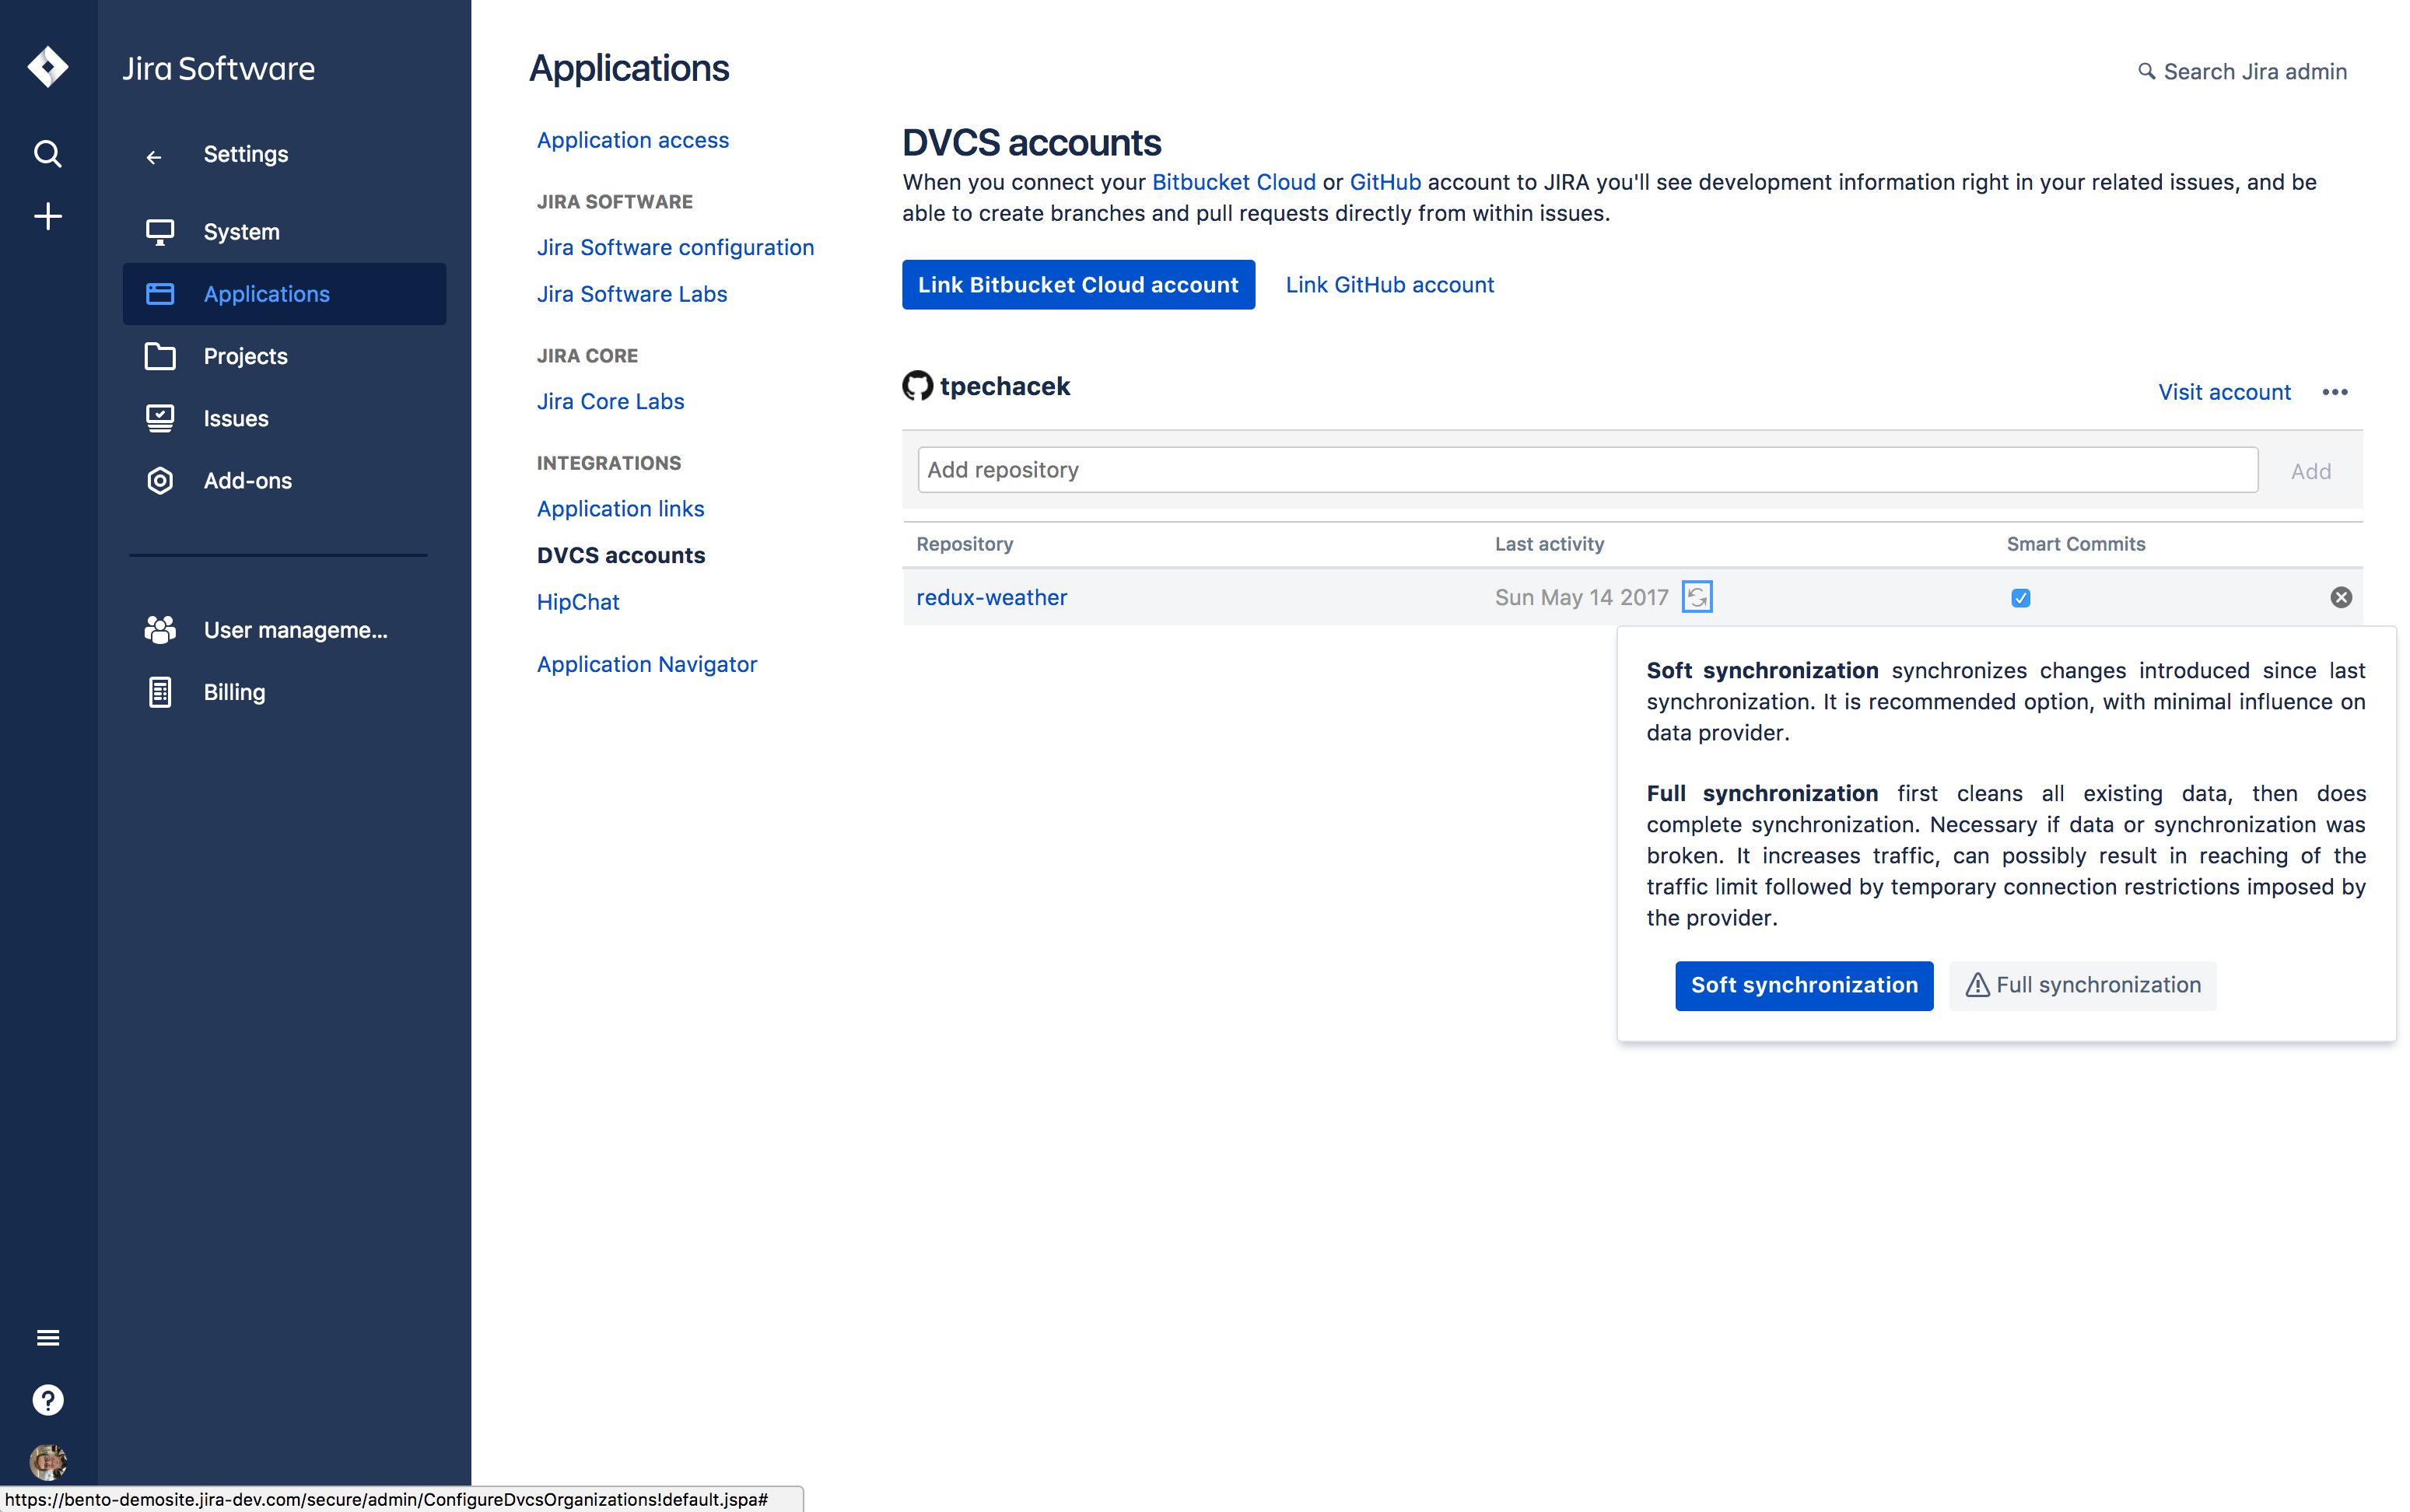The image size is (2410, 1512).
Task: Click the Add-ons target icon
Action: point(160,480)
